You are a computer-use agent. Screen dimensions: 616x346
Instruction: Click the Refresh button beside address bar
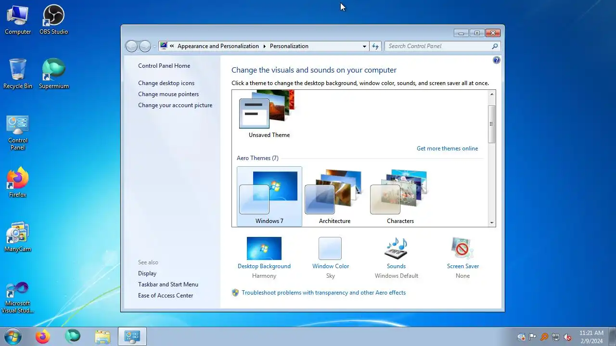pyautogui.click(x=376, y=46)
